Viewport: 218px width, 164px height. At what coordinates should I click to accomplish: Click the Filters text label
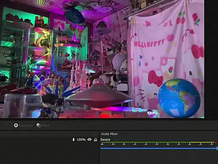pyautogui.click(x=45, y=126)
